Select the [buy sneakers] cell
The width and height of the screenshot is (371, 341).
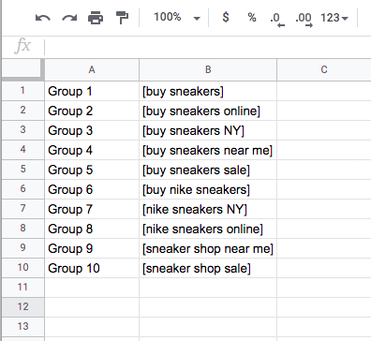pos(208,91)
